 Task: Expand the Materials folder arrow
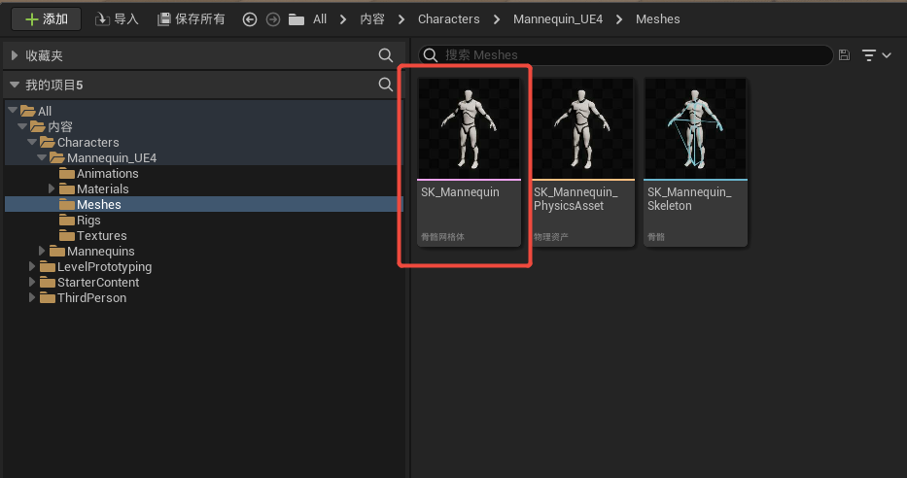(x=51, y=188)
